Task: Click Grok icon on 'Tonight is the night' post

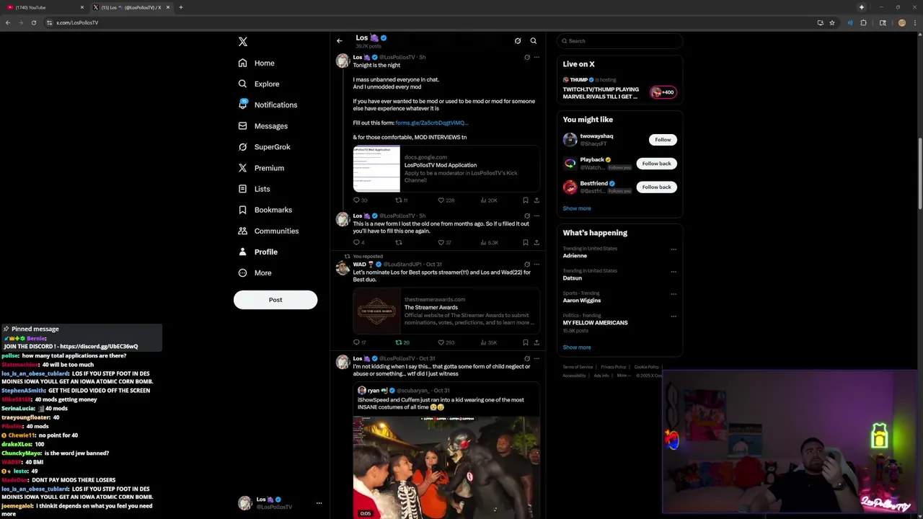Action: [527, 57]
